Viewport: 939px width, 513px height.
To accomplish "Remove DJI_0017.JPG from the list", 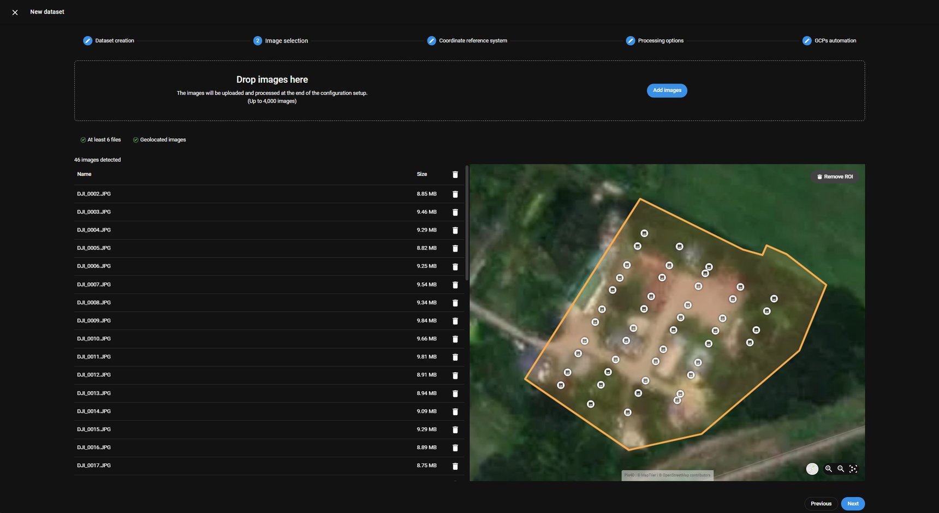I will 455,466.
